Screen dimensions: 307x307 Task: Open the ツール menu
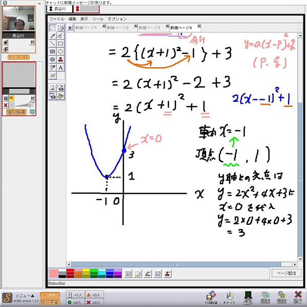pos(98,19)
